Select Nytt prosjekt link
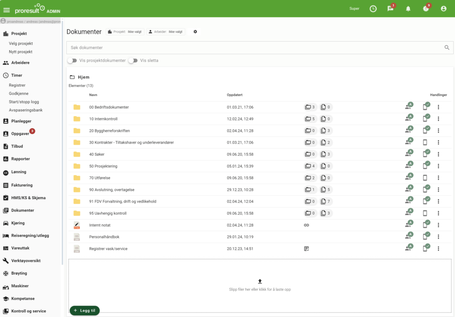Screen dimensions: 455x317 (x=20, y=52)
